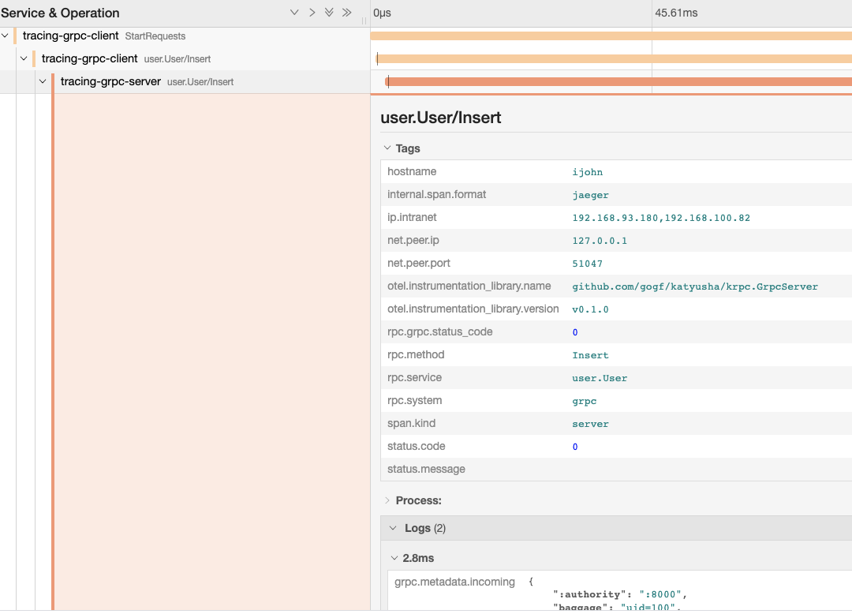The width and height of the screenshot is (852, 614).
Task: Collapse the tracing-grpc-client user.User/Insert span children
Action: click(24, 58)
